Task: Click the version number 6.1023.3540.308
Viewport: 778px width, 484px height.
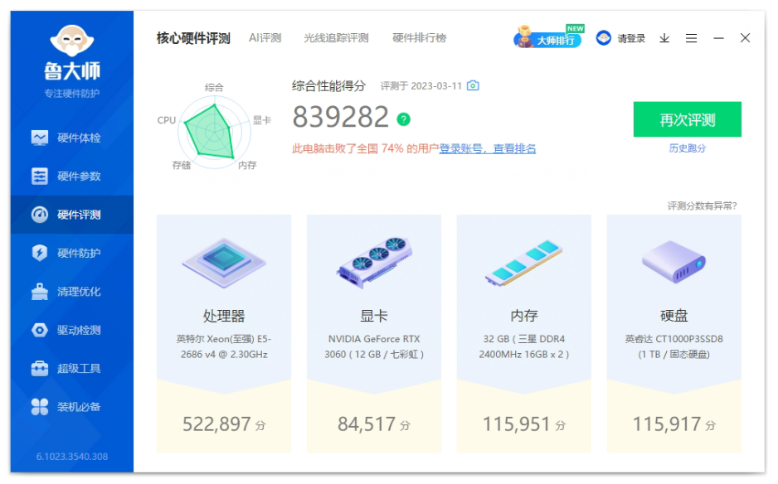Action: click(72, 456)
